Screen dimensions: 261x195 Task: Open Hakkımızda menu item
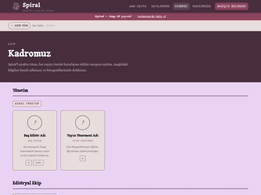(202, 6)
